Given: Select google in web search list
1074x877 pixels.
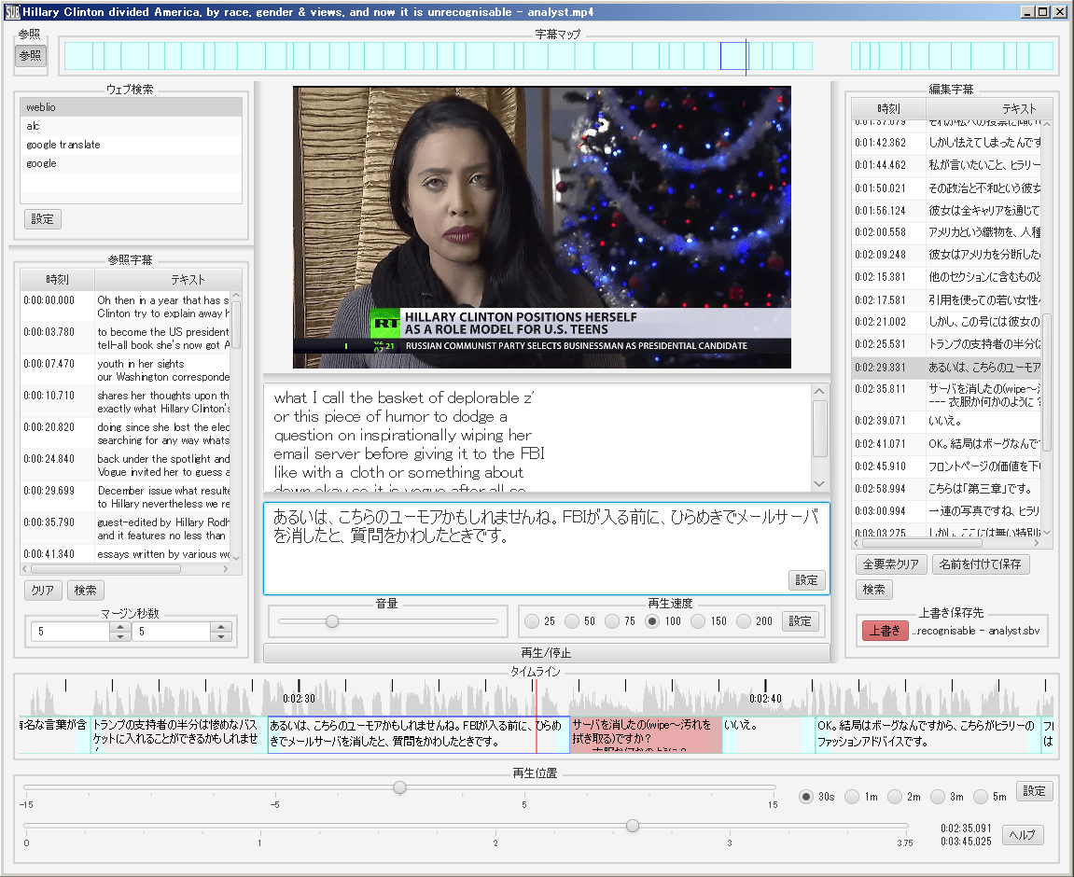Looking at the screenshot, I should tap(131, 163).
